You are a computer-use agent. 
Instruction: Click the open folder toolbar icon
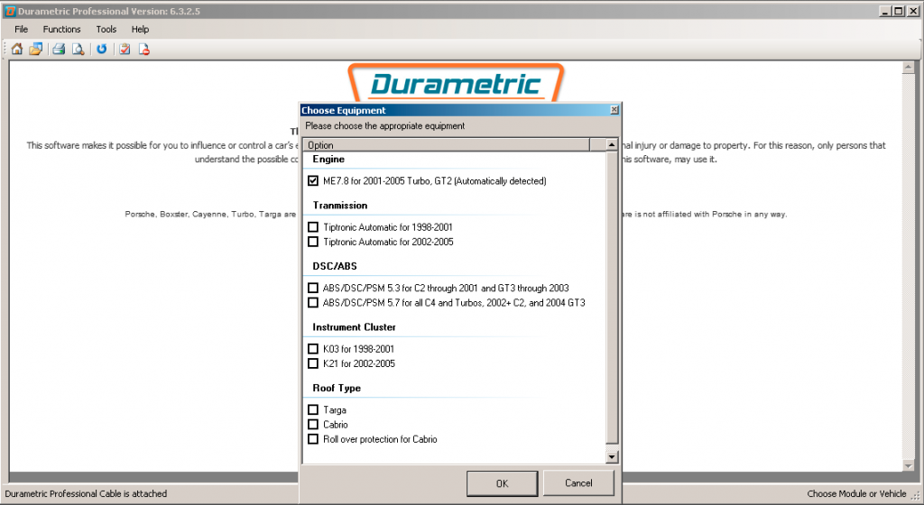click(x=36, y=50)
